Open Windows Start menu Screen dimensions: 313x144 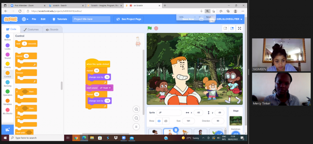coord(5,138)
